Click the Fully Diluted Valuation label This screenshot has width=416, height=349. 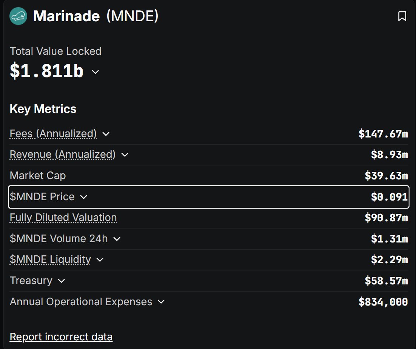tap(63, 217)
